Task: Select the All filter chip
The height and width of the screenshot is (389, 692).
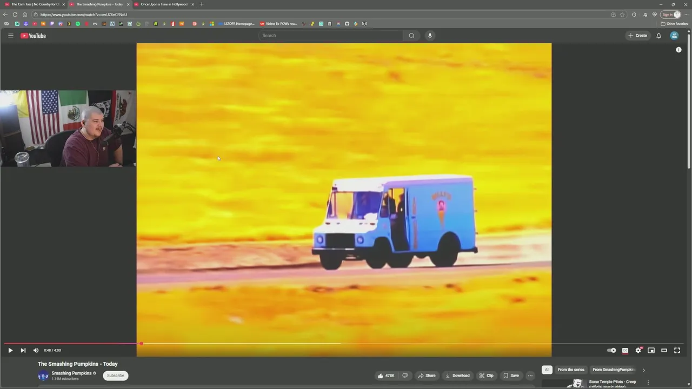Action: [547, 370]
